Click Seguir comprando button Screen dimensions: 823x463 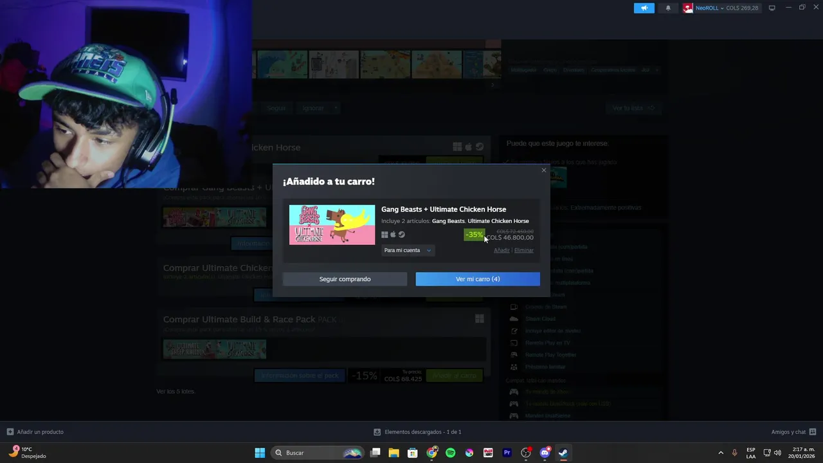pyautogui.click(x=345, y=279)
